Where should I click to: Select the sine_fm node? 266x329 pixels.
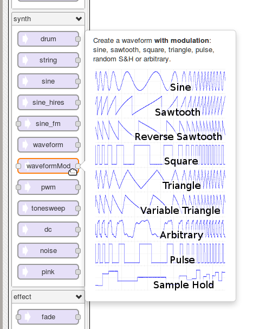click(x=48, y=124)
